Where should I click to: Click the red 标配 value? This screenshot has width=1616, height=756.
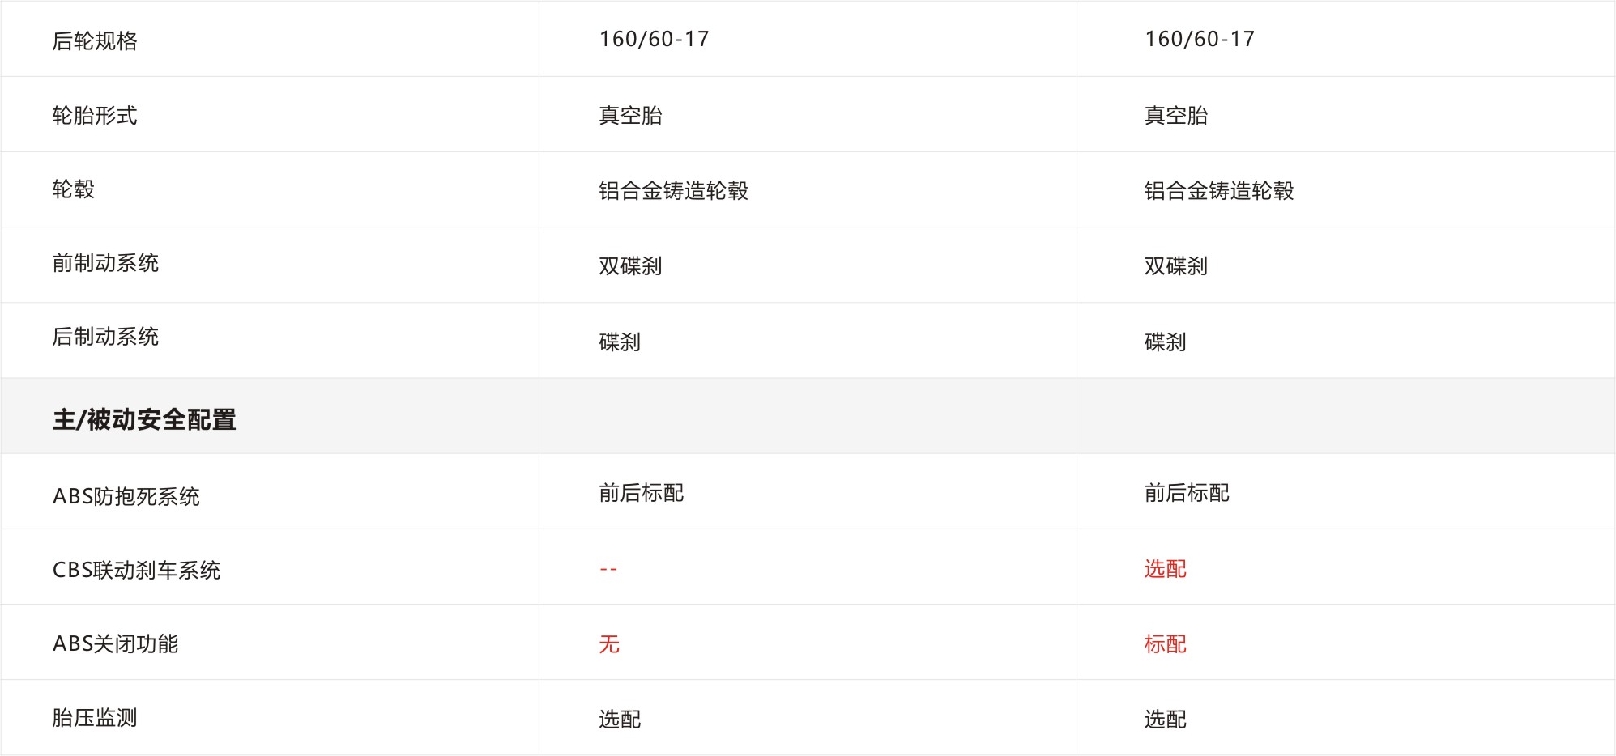point(1166,644)
